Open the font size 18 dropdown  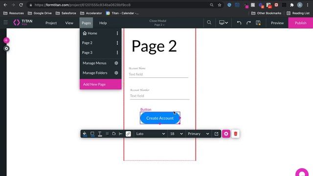(177, 133)
